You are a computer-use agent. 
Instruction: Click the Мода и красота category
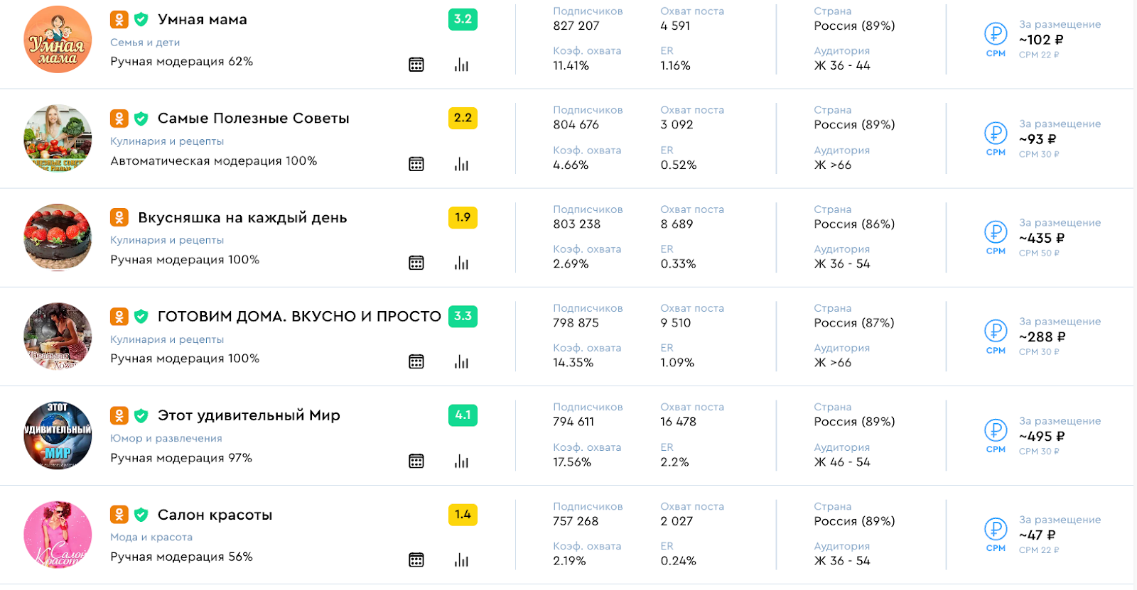[x=151, y=537]
